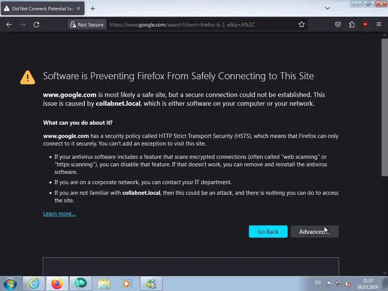
Task: Click the scrollbar up arrow
Action: click(x=385, y=35)
